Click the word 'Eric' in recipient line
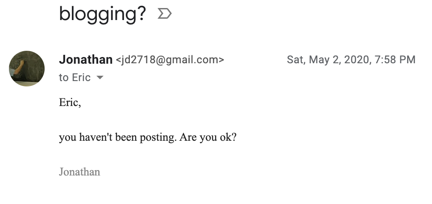Screen dimensions: 432x204 click(81, 78)
